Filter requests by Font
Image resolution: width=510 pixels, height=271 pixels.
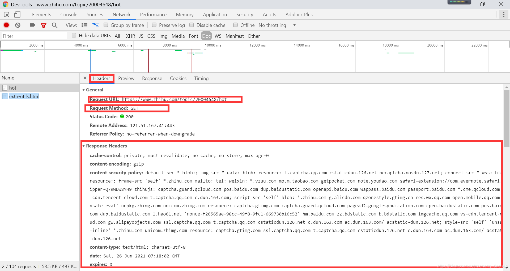pyautogui.click(x=193, y=36)
